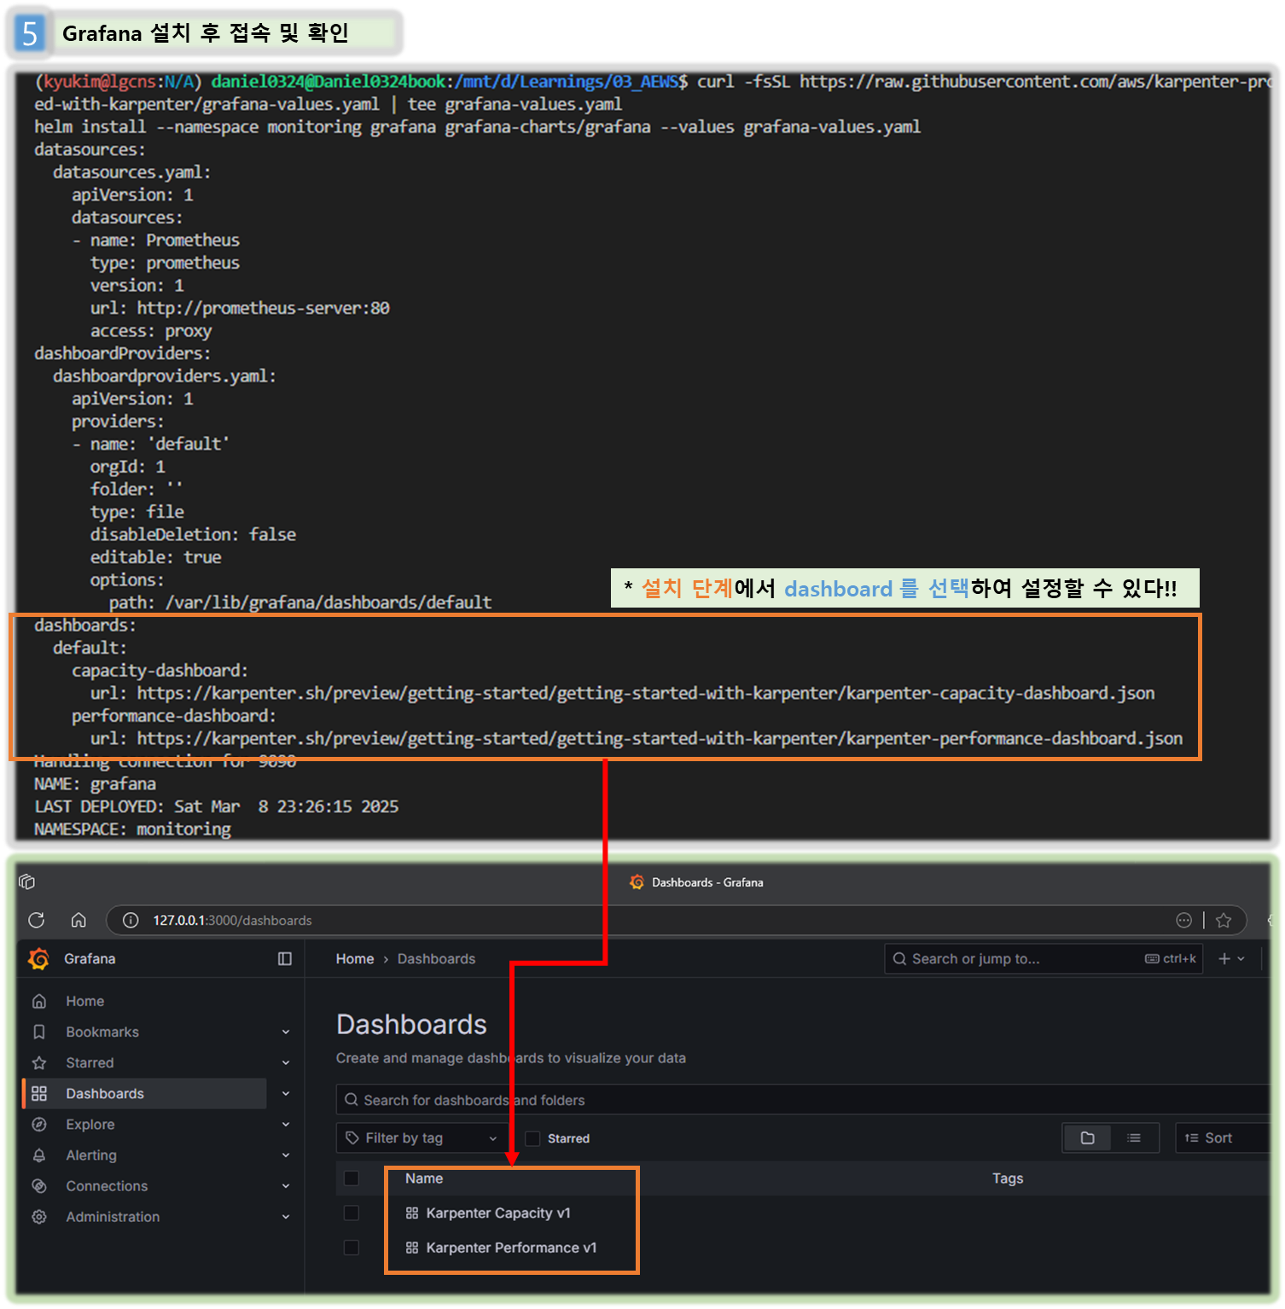This screenshot has height=1309, width=1285.
Task: Open the circular dots icon in address bar
Action: (x=1183, y=920)
